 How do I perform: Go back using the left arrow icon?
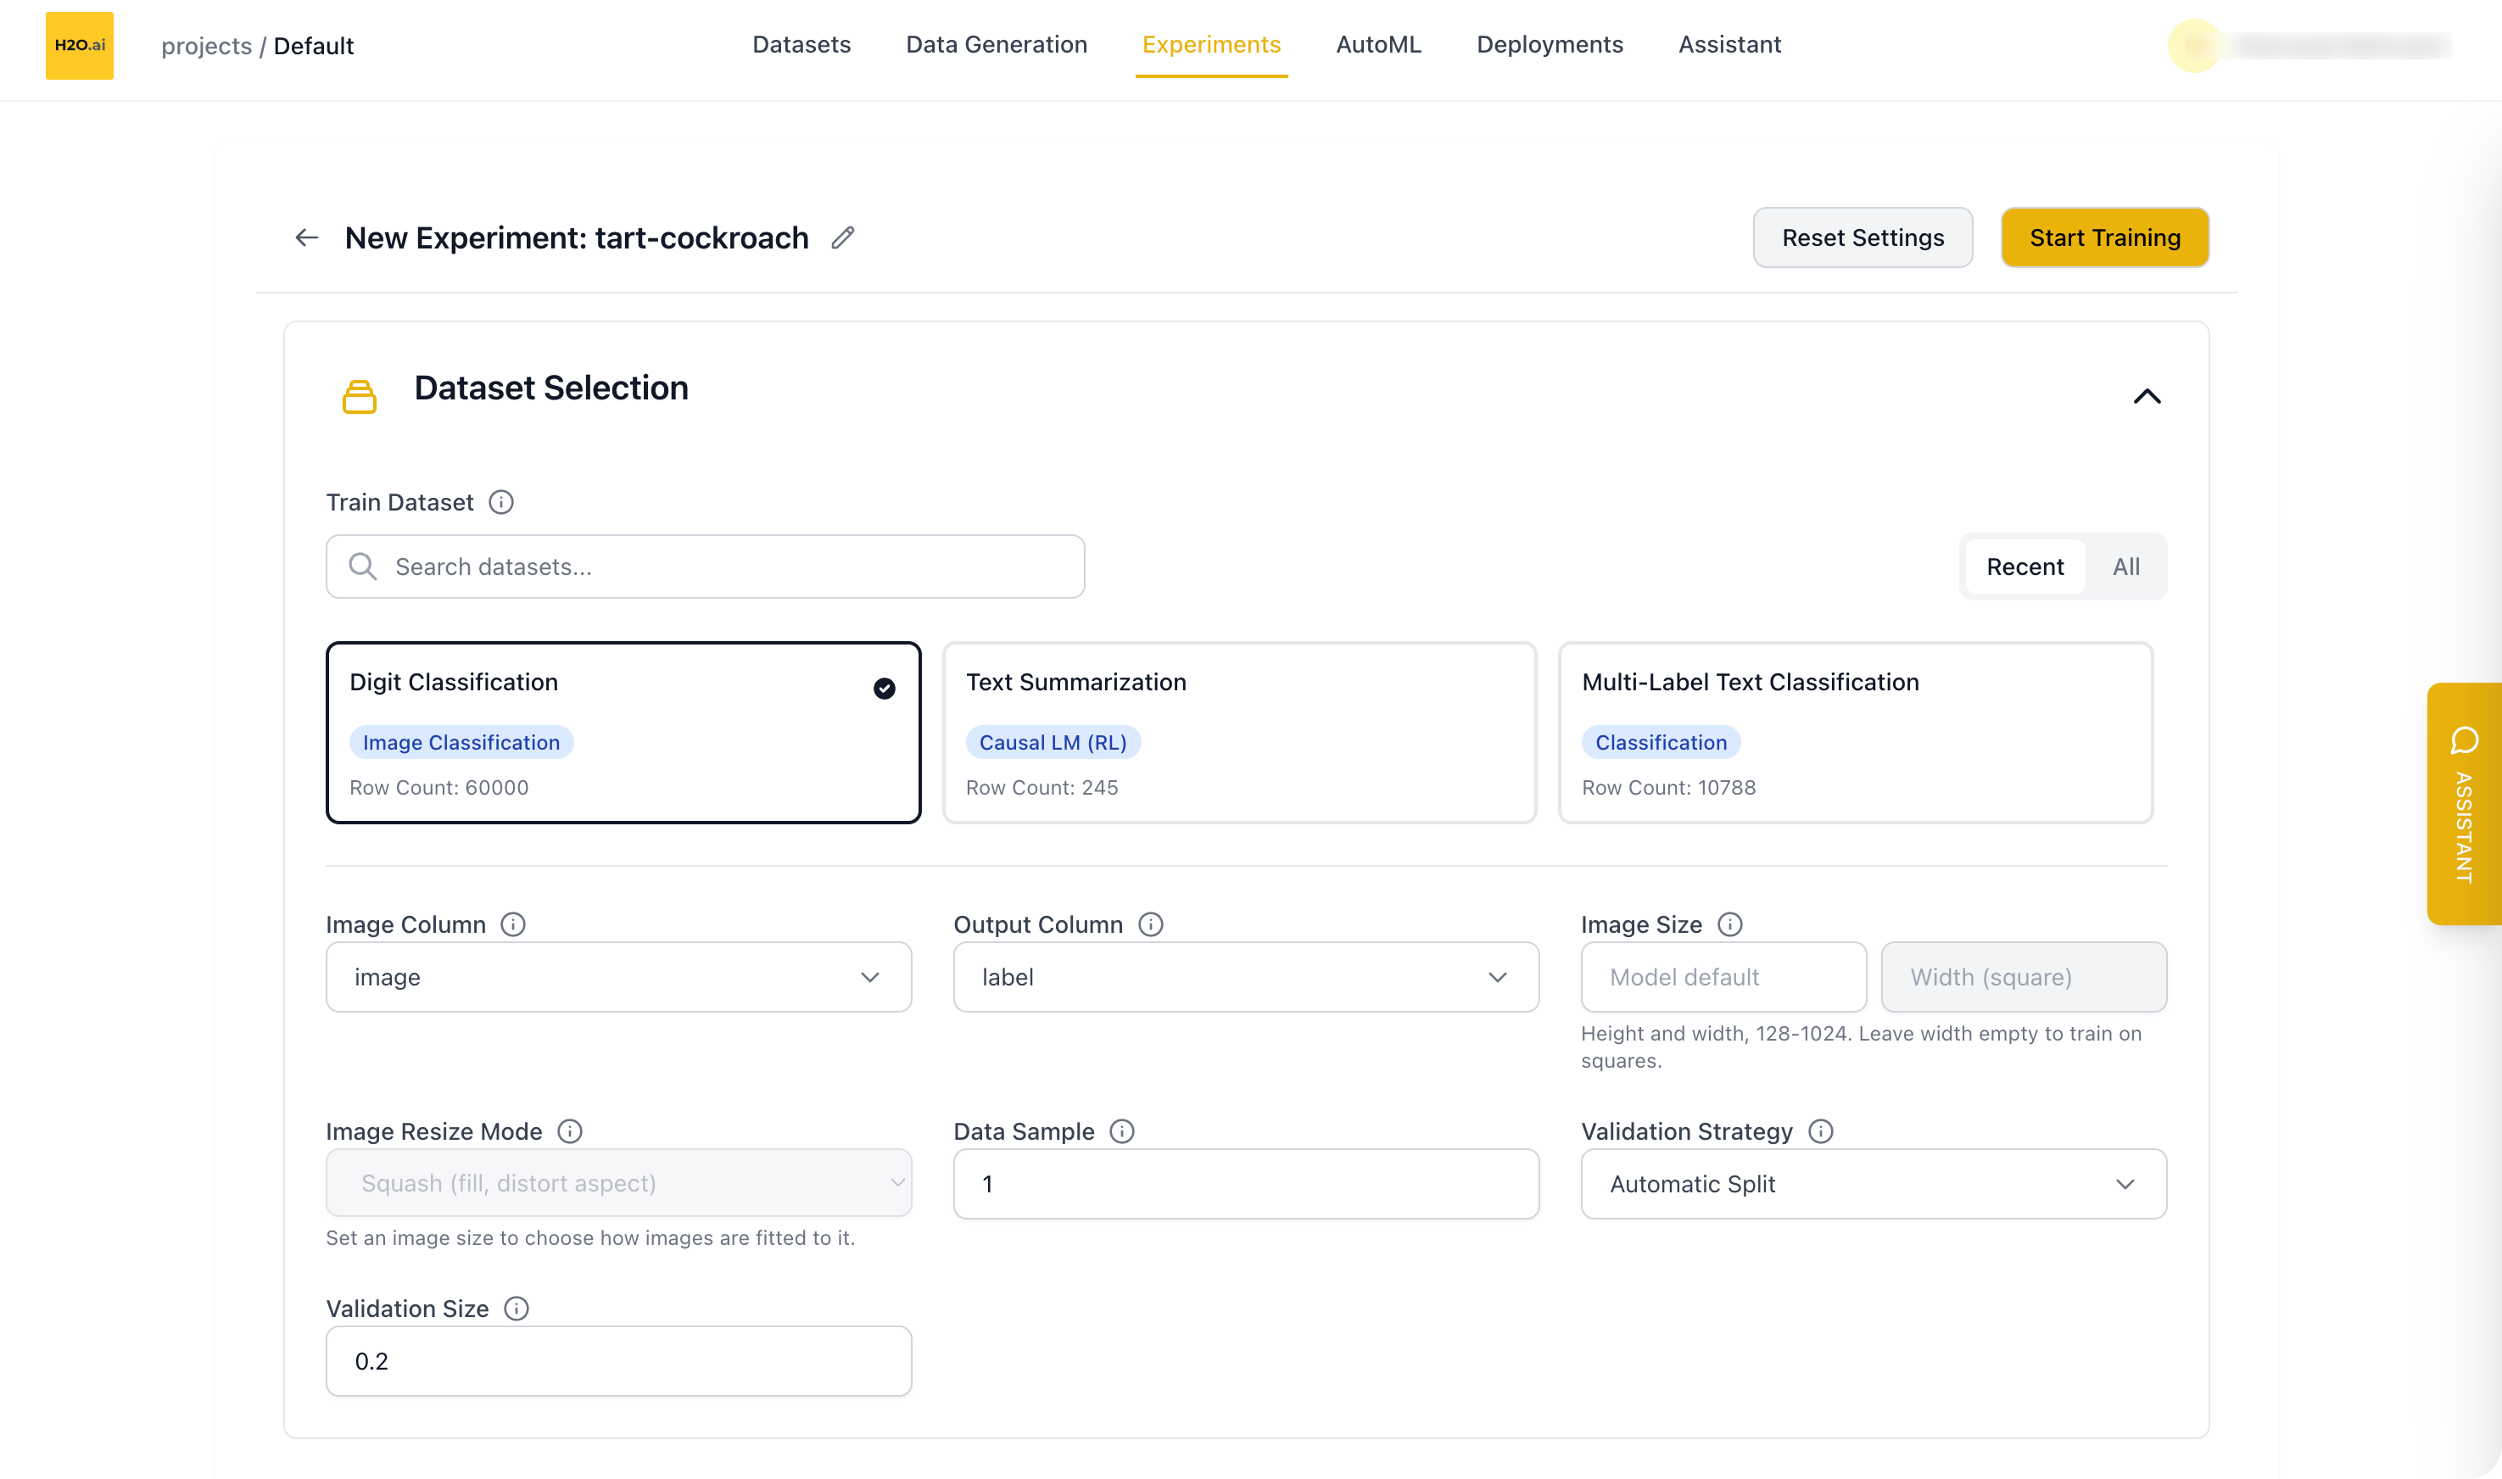307,237
